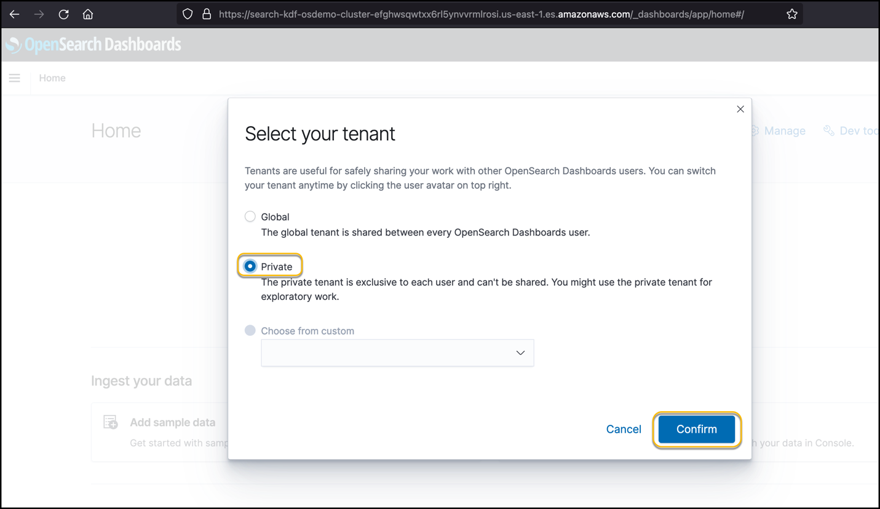
Task: Click the large 'Home' page heading
Action: tap(116, 130)
